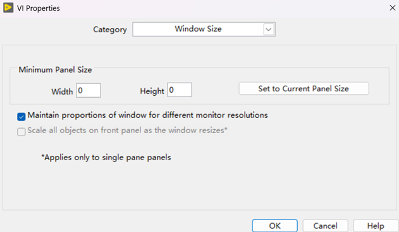Viewport: 399px width, 232px height.
Task: Click the Height label text
Action: (152, 91)
